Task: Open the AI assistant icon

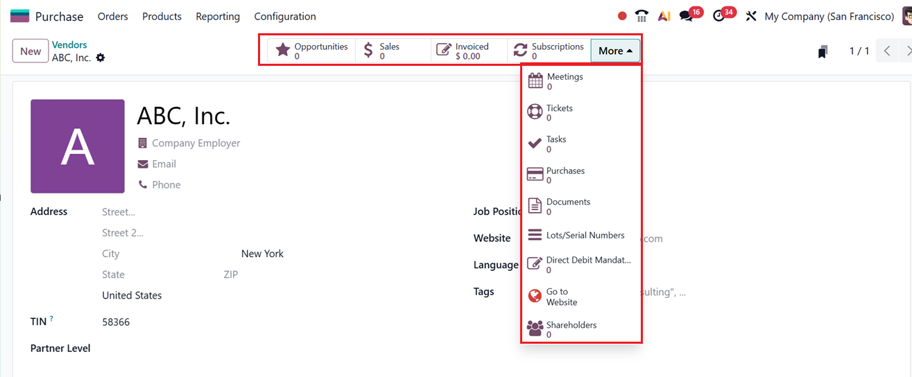Action: (664, 16)
